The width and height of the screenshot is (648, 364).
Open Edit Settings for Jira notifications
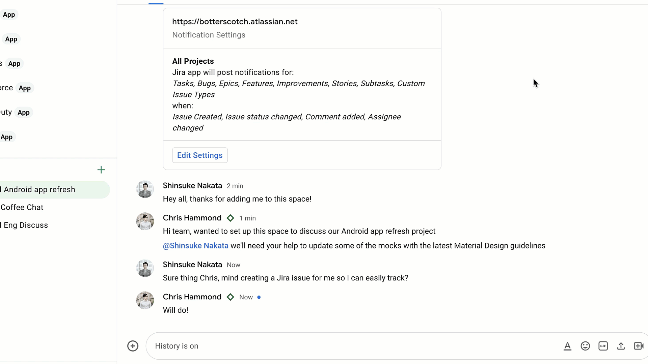coord(199,155)
